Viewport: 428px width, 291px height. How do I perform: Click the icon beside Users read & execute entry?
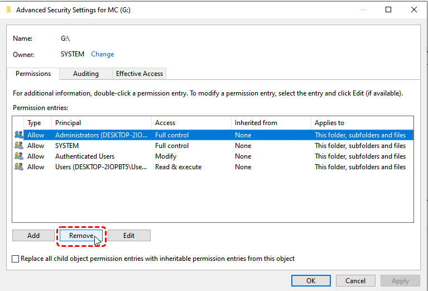click(x=18, y=167)
